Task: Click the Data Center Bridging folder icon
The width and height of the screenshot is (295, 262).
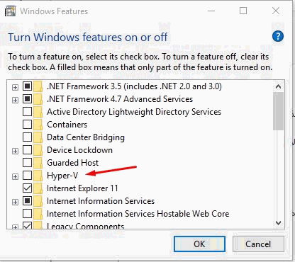Action: click(38, 137)
